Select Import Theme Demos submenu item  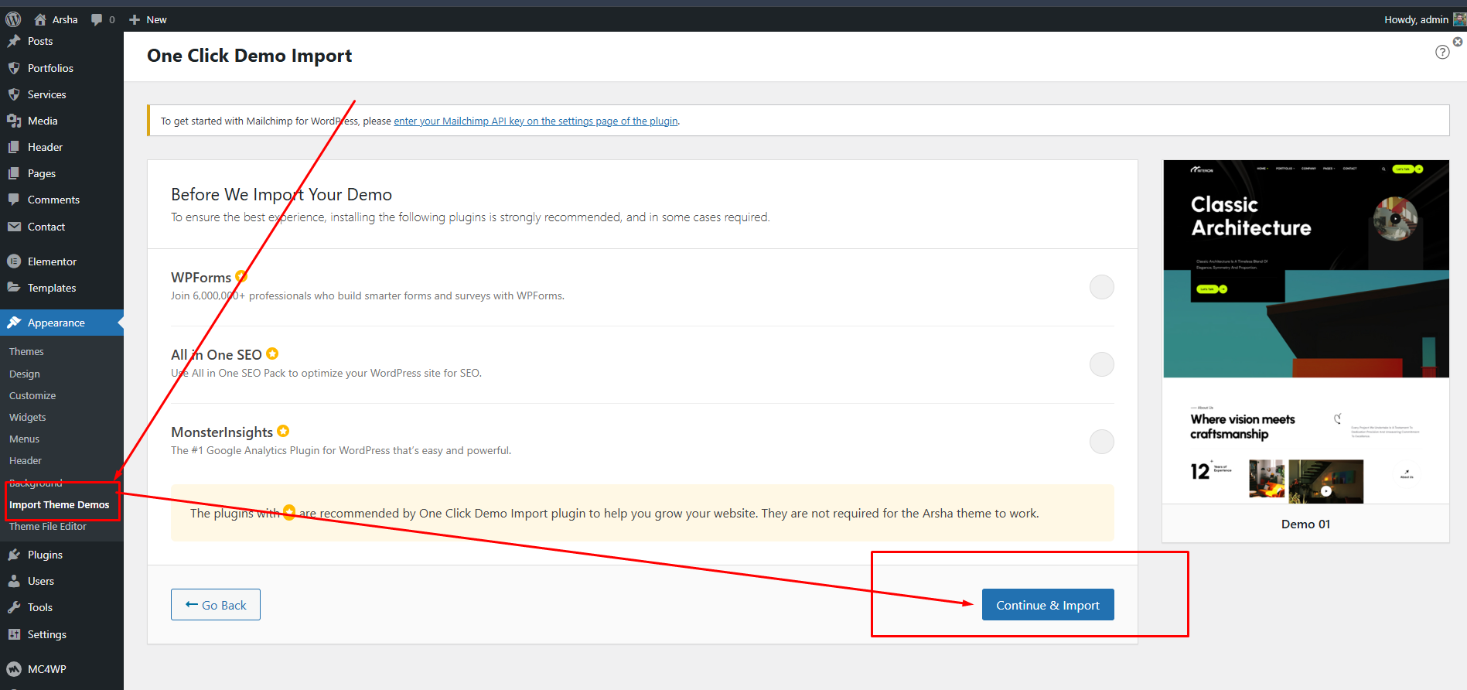click(x=60, y=504)
